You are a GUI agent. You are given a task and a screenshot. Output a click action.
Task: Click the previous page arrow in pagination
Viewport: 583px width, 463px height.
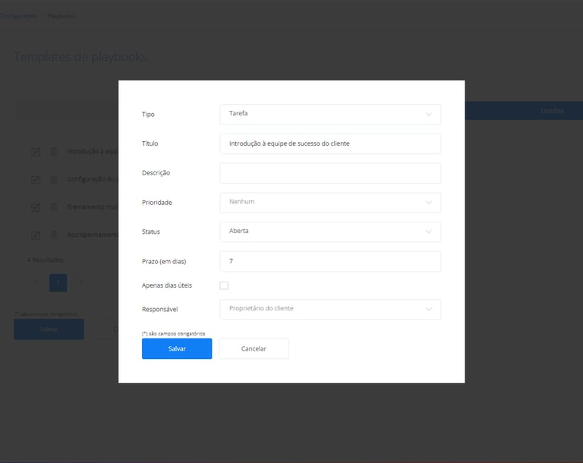(x=36, y=282)
